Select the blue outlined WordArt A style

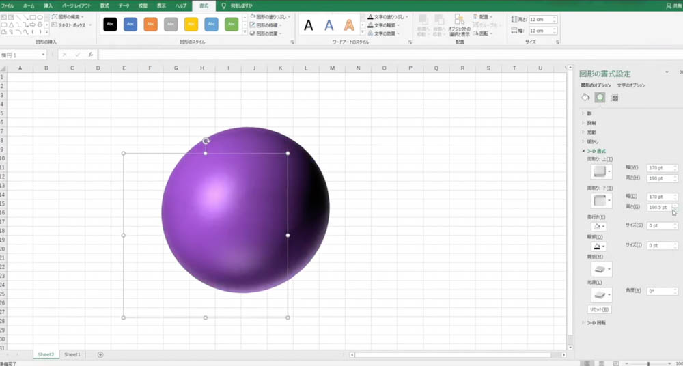coord(329,25)
